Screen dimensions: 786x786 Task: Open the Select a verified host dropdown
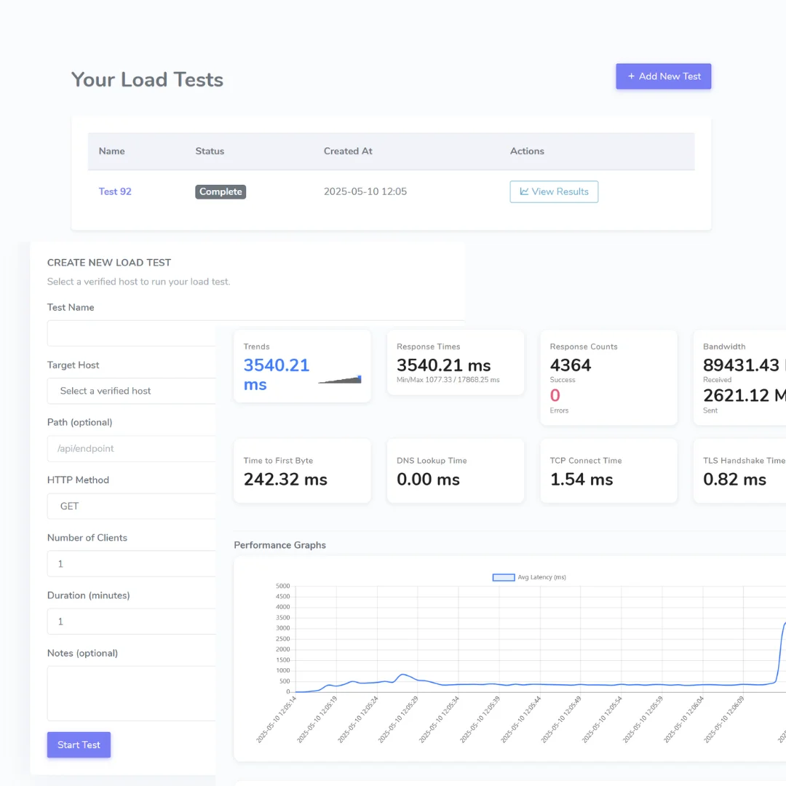click(131, 391)
